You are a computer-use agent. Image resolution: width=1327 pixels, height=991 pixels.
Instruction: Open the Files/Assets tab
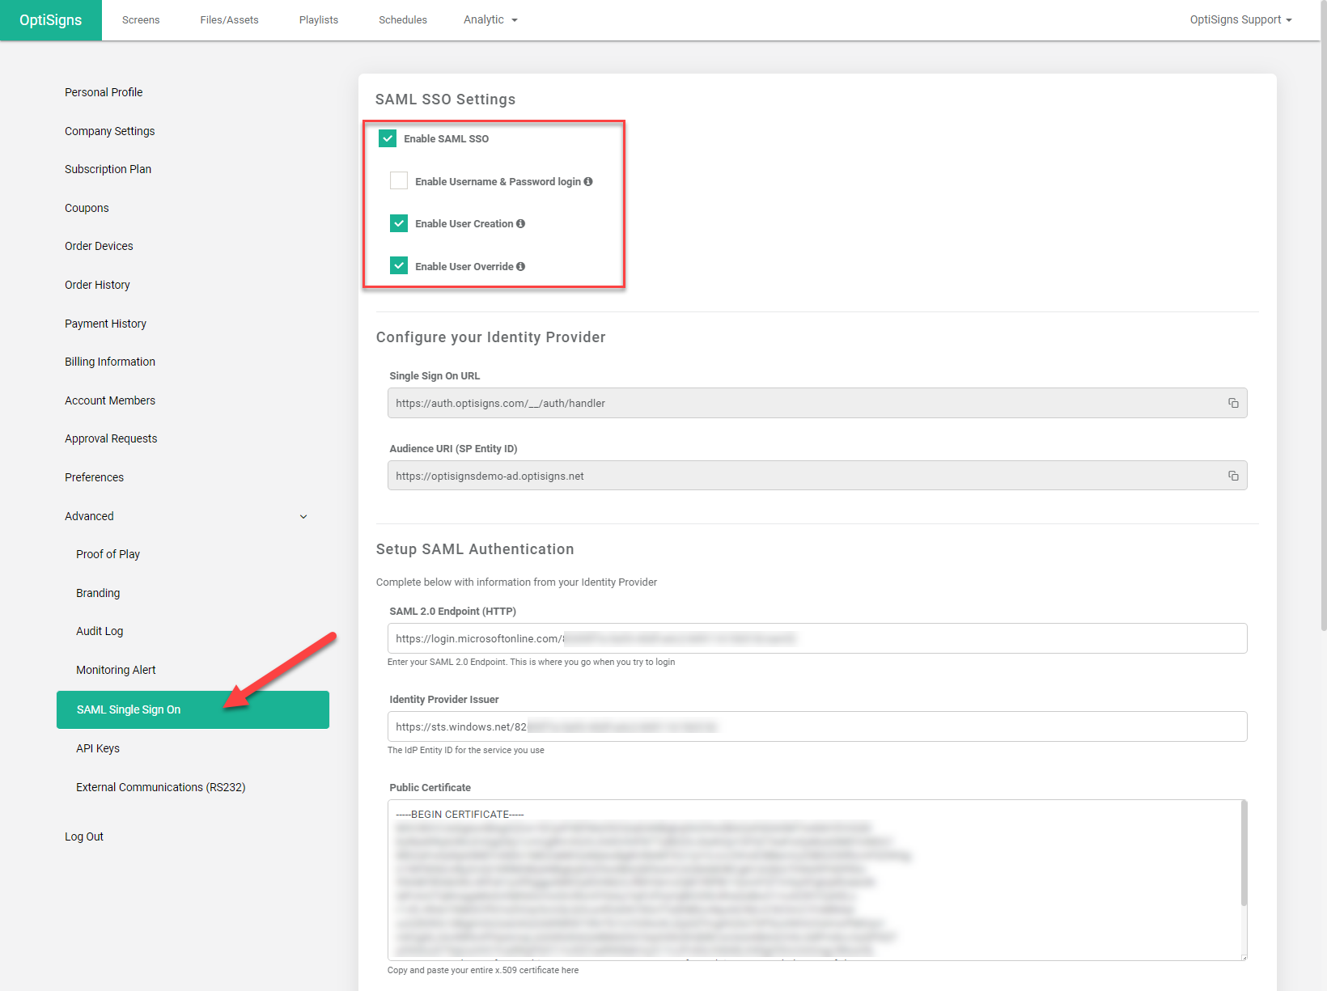[x=230, y=20]
